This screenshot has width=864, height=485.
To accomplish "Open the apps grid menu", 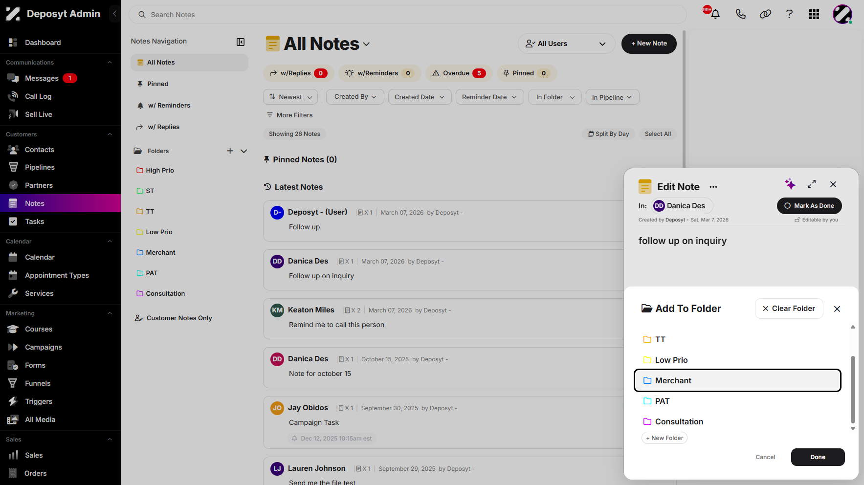I will (x=814, y=14).
